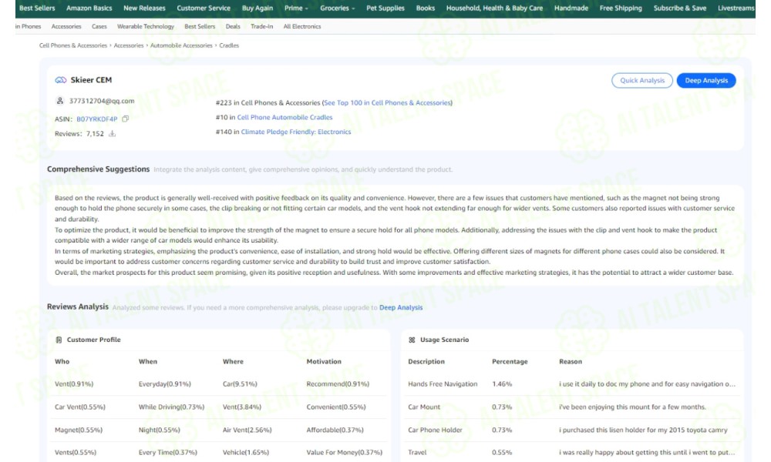The height and width of the screenshot is (462, 771).
Task: Open Subscribe & Save
Action: pos(679,8)
